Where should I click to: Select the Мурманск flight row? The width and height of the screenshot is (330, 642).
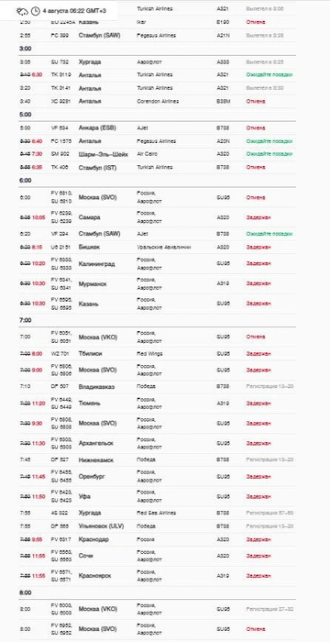pos(158,283)
